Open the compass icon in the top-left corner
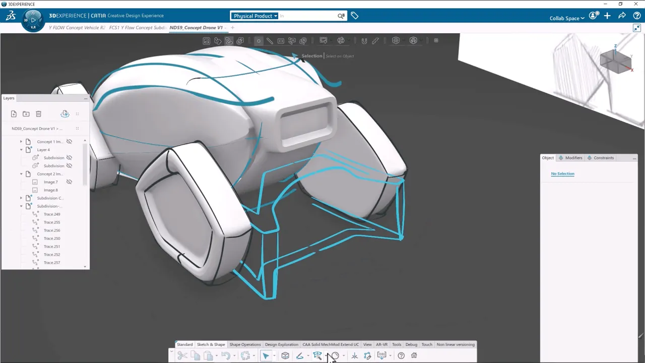Viewport: 645px width, 363px height. [33, 20]
